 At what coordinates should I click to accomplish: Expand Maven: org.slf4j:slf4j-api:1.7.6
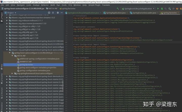coord(7,32)
